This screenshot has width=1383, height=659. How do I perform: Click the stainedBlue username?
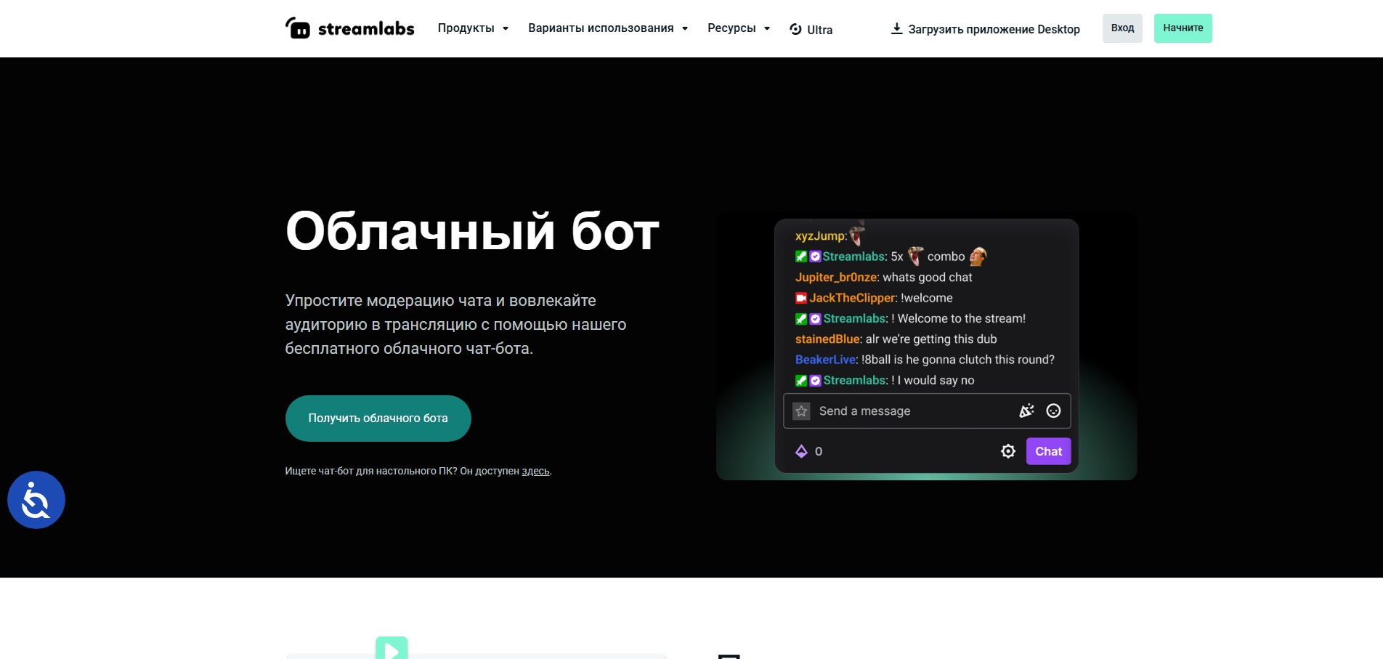click(x=829, y=339)
